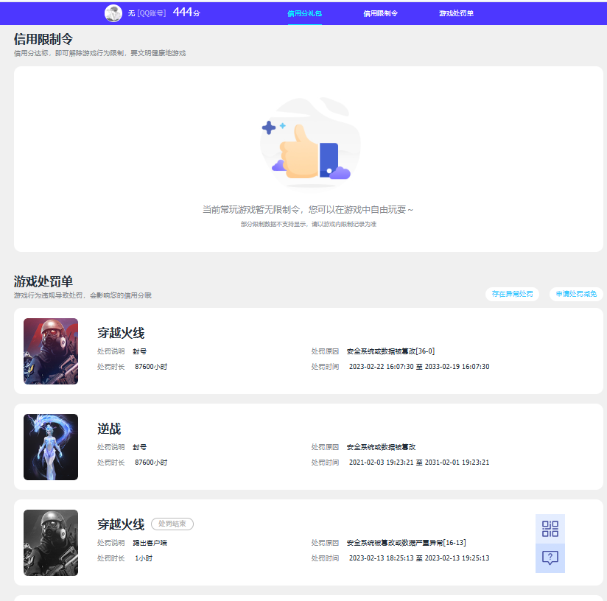The image size is (607, 601).
Task: Click the 1小时 penalty duration
Action: click(x=144, y=558)
